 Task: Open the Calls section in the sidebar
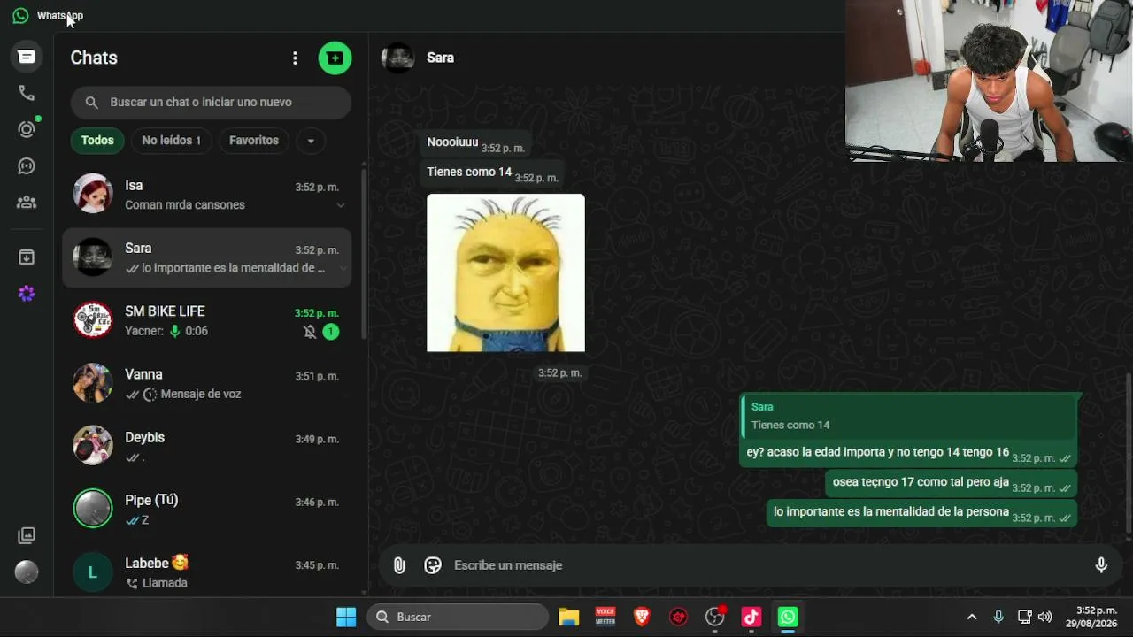click(x=27, y=93)
